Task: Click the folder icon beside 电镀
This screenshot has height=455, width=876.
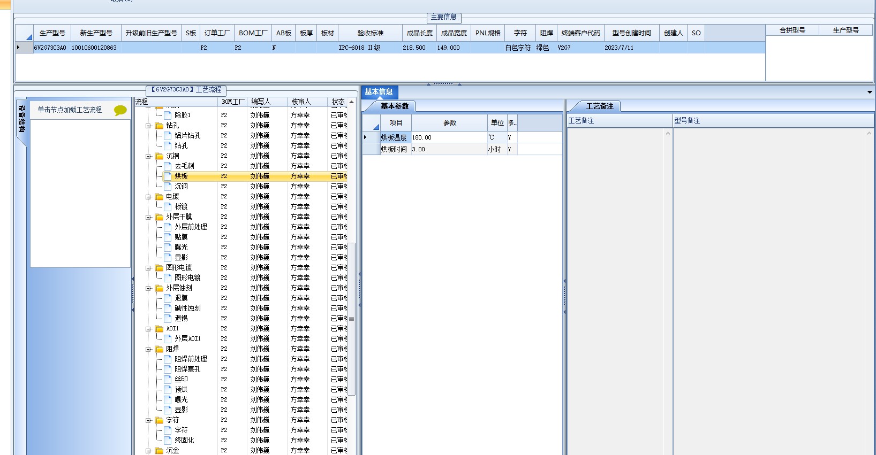Action: pos(159,197)
